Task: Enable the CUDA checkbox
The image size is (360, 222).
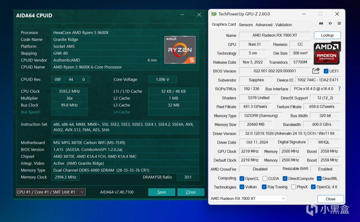Action: click(265, 179)
